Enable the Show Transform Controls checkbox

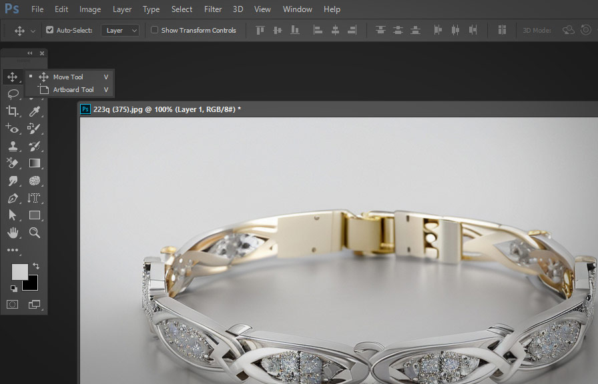click(154, 30)
